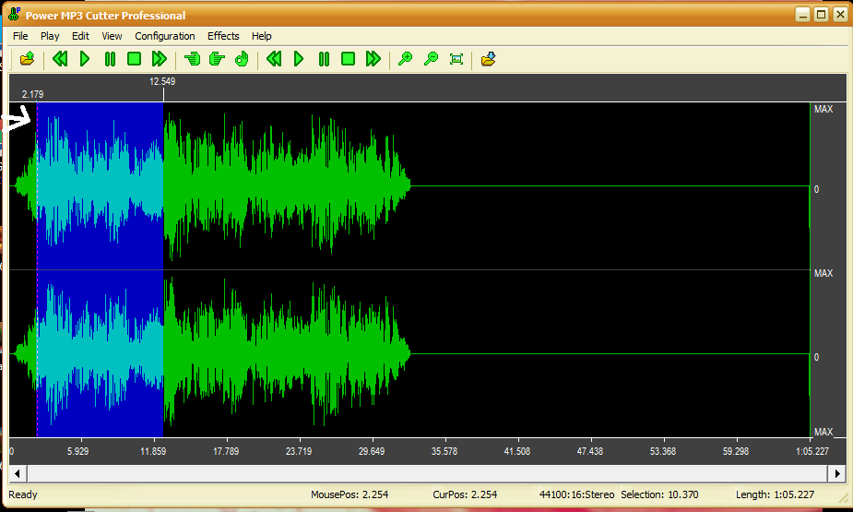Click the right scroll arrow of horizontal scrollbar
Screen dimensions: 853x512
tap(837, 473)
